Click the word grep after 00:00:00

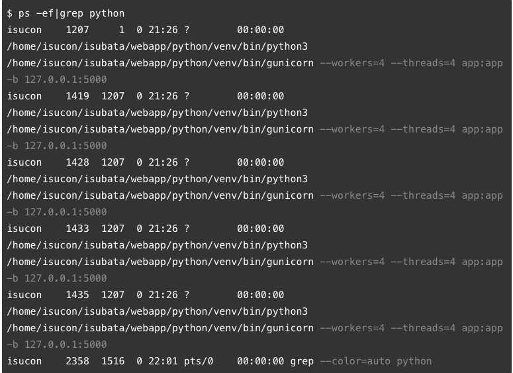click(x=301, y=361)
